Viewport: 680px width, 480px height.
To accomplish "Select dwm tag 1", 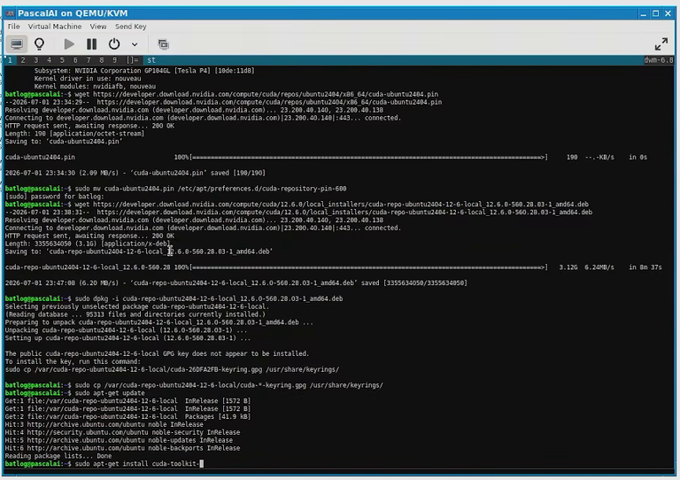I will 10,60.
